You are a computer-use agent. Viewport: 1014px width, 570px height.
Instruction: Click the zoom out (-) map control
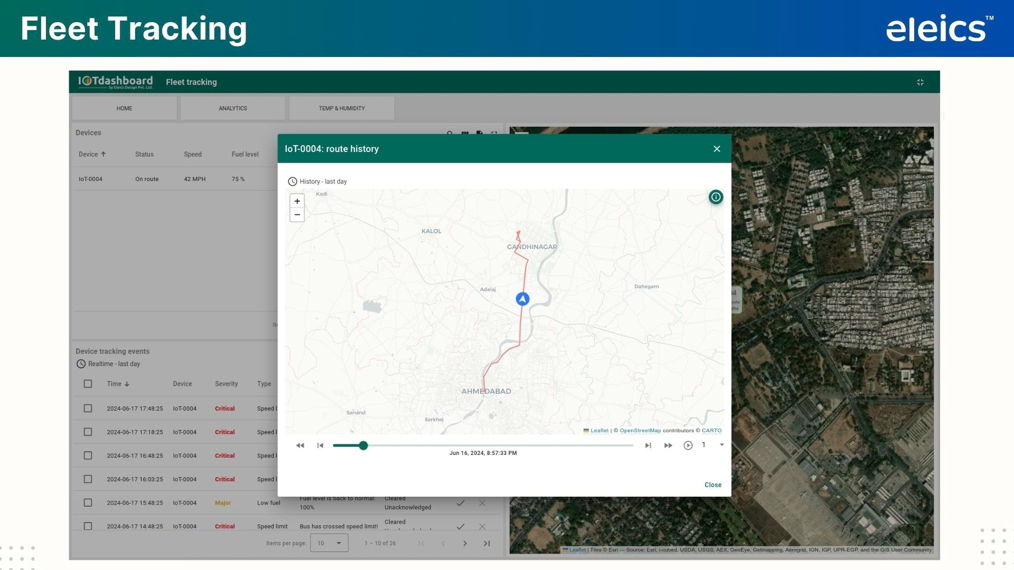click(x=297, y=214)
